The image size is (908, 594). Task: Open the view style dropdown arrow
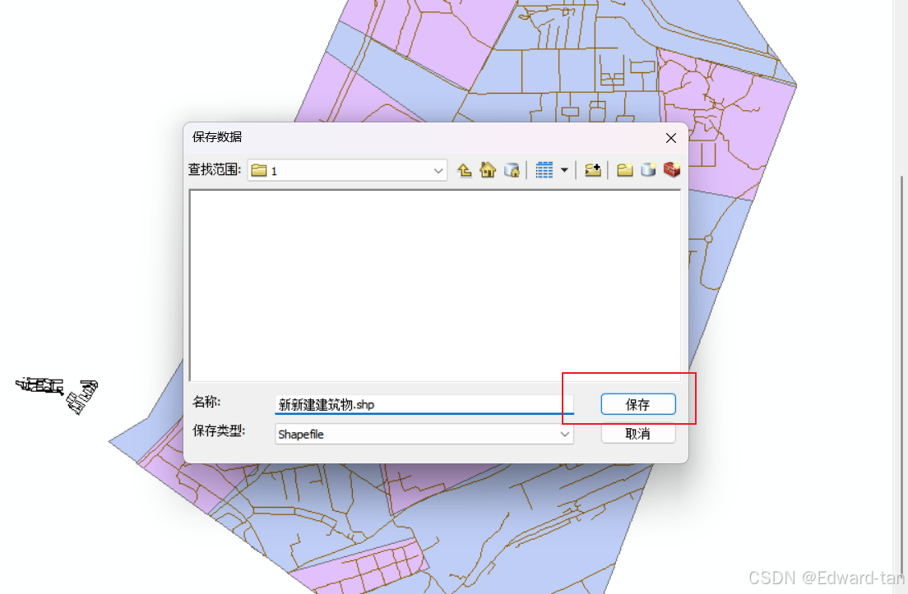(565, 170)
